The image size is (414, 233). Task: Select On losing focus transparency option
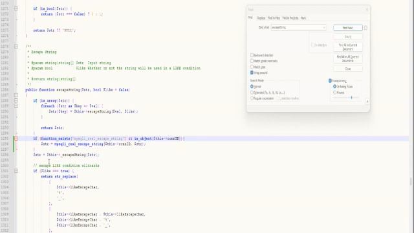click(x=335, y=87)
